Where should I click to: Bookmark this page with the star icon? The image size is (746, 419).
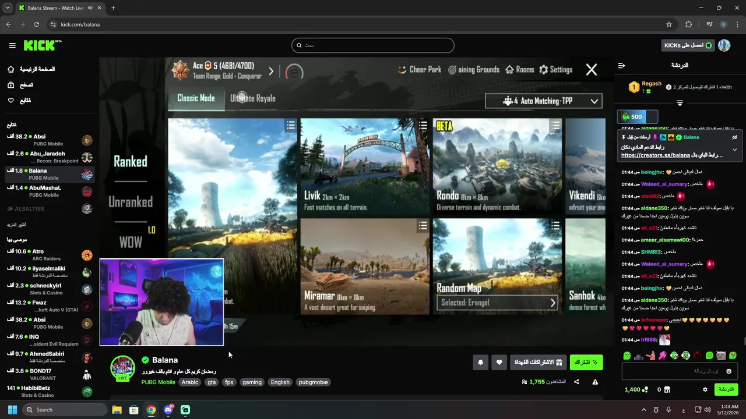[669, 24]
